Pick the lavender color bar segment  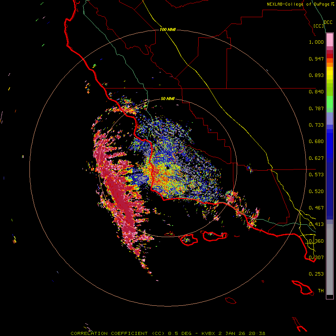[x=330, y=118]
